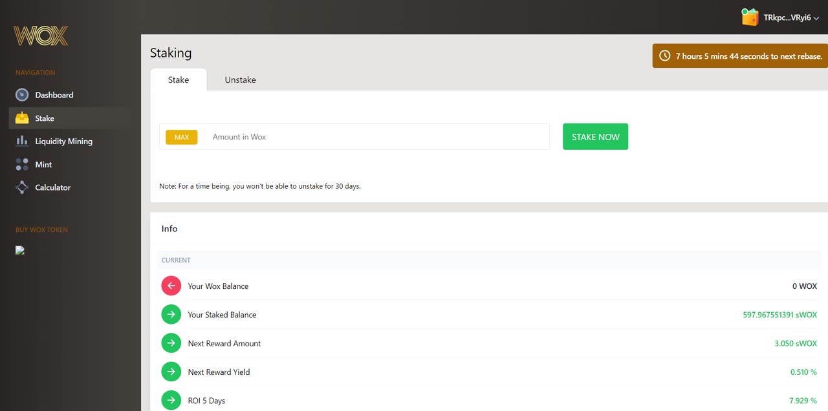Click the STAKE NOW button
828x411 pixels.
point(595,137)
